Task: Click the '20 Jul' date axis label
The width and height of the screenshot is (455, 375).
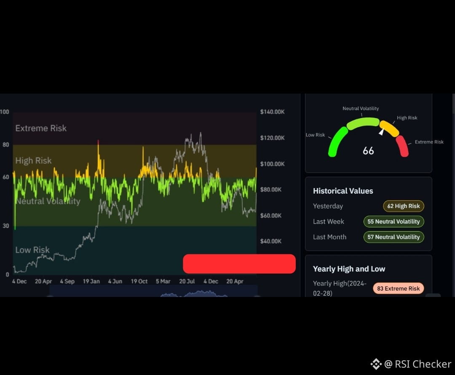Action: 187,281
